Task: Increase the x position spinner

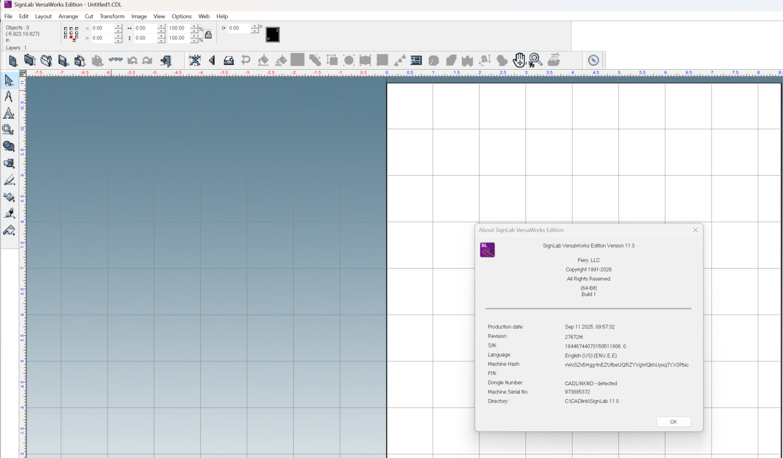Action: [x=118, y=25]
